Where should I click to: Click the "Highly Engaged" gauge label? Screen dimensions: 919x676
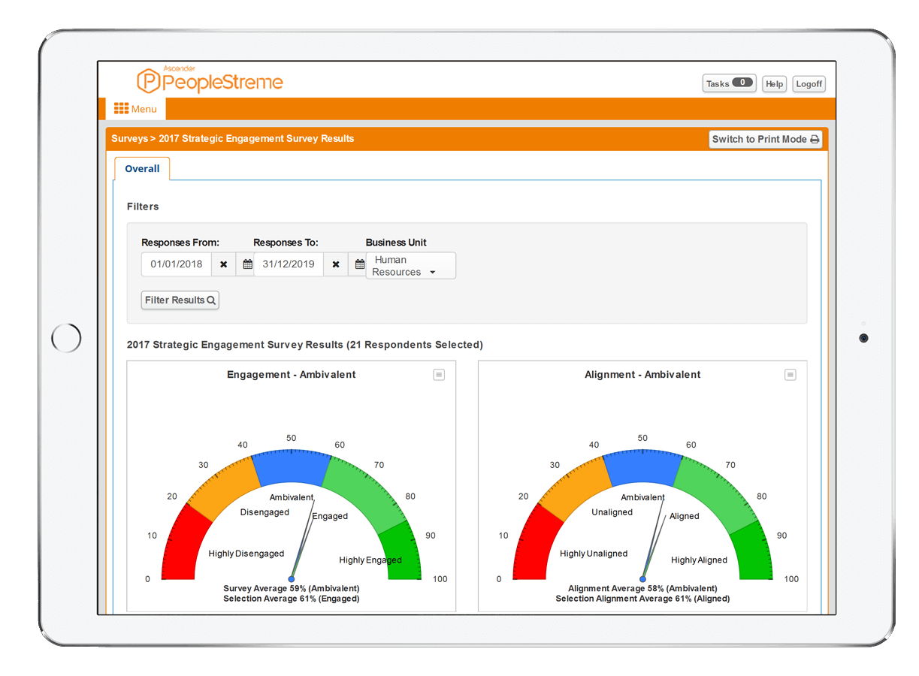[370, 560]
